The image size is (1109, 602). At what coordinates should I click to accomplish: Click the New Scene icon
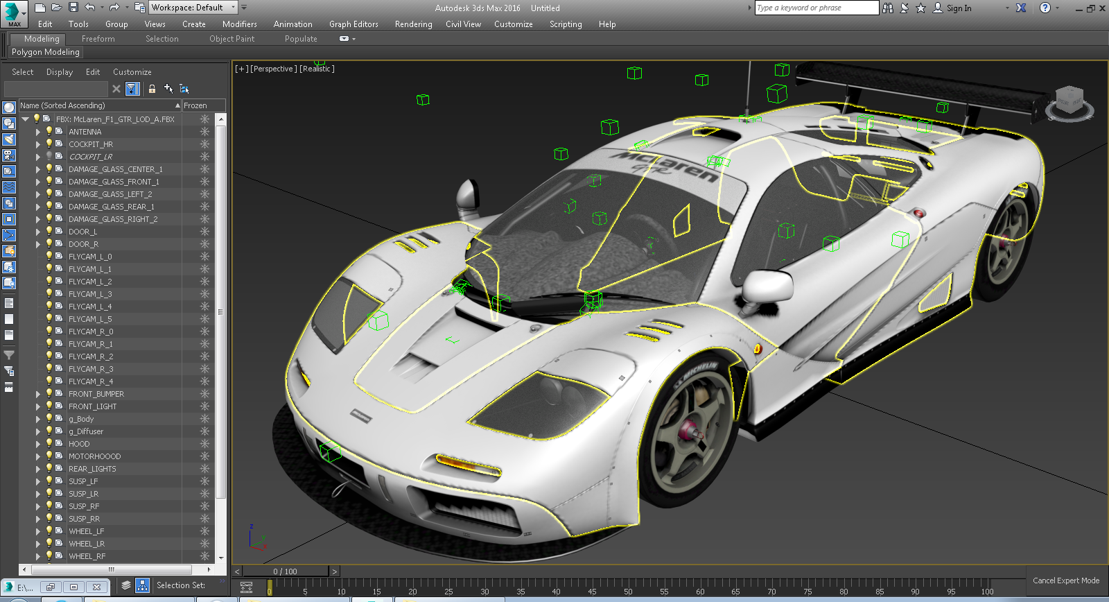point(40,8)
